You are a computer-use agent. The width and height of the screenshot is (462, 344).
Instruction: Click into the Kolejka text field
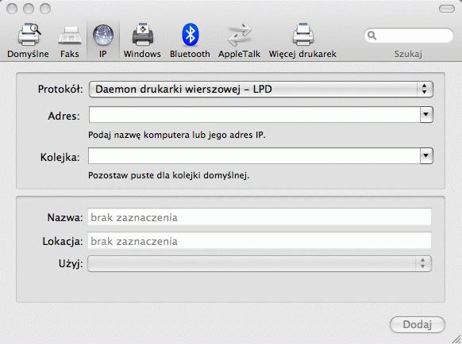click(254, 155)
